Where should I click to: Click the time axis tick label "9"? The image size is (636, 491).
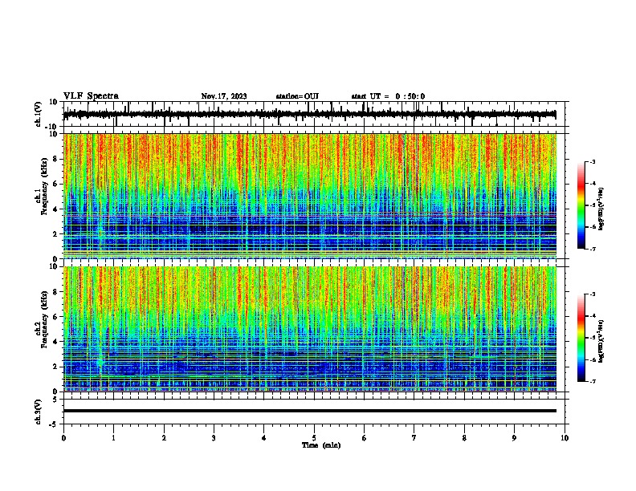click(514, 438)
